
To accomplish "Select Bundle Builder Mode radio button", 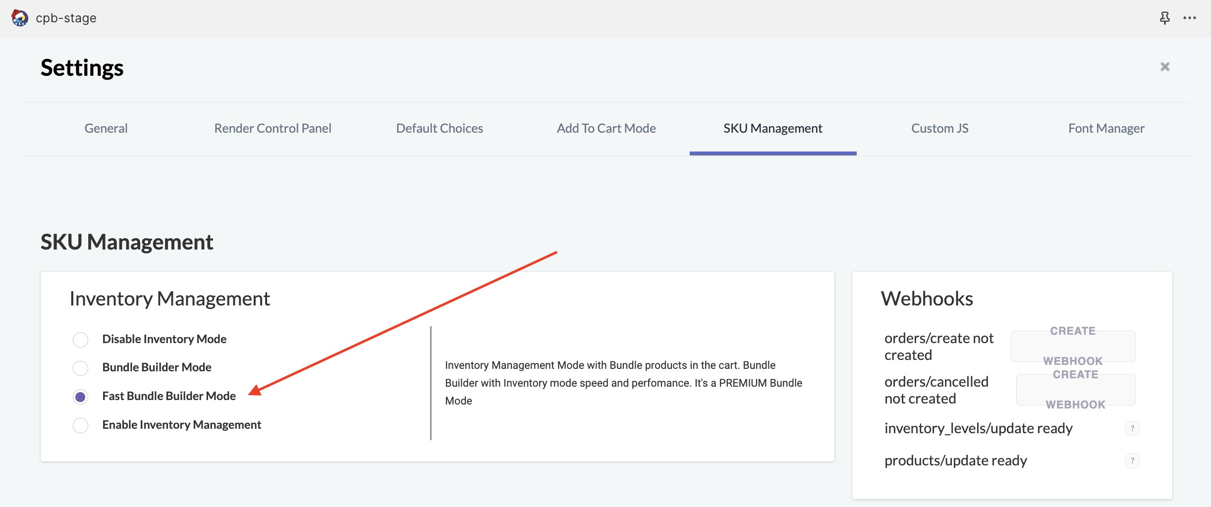I will 80,368.
